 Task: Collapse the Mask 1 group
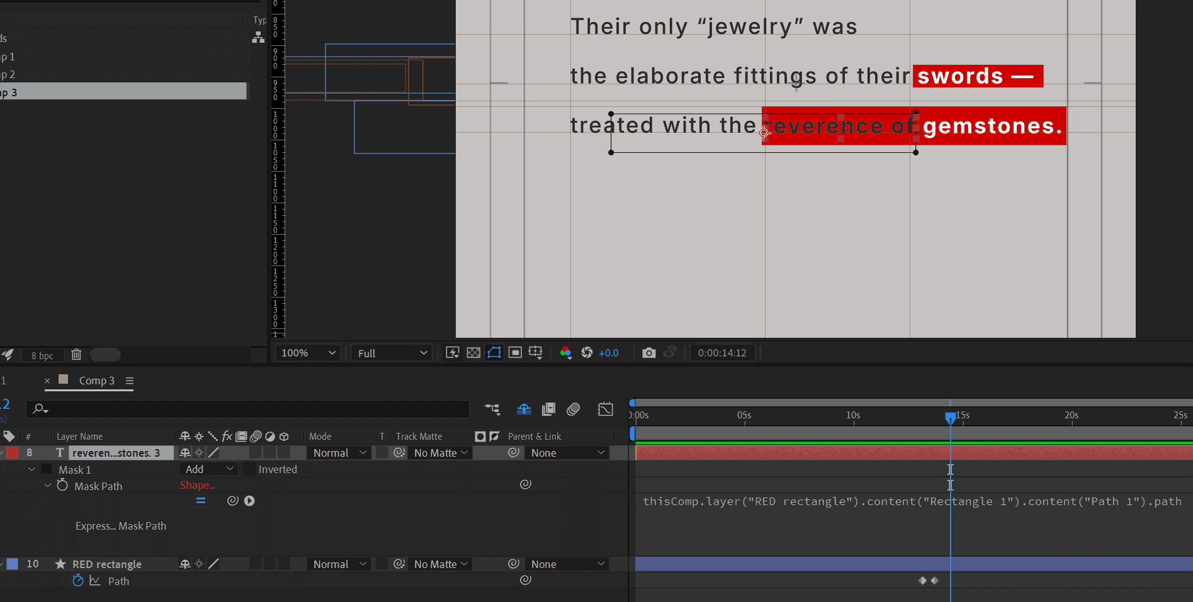31,469
